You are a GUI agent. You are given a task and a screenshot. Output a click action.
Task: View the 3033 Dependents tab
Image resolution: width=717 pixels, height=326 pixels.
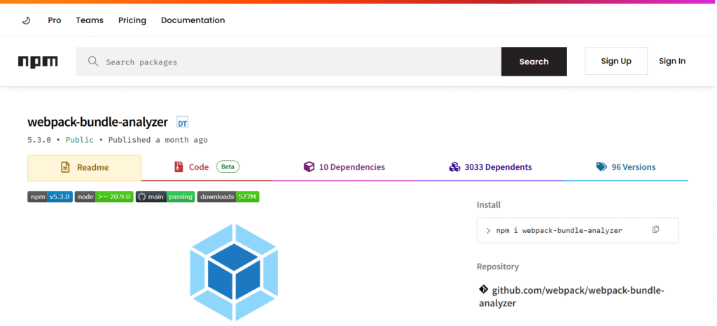(490, 167)
